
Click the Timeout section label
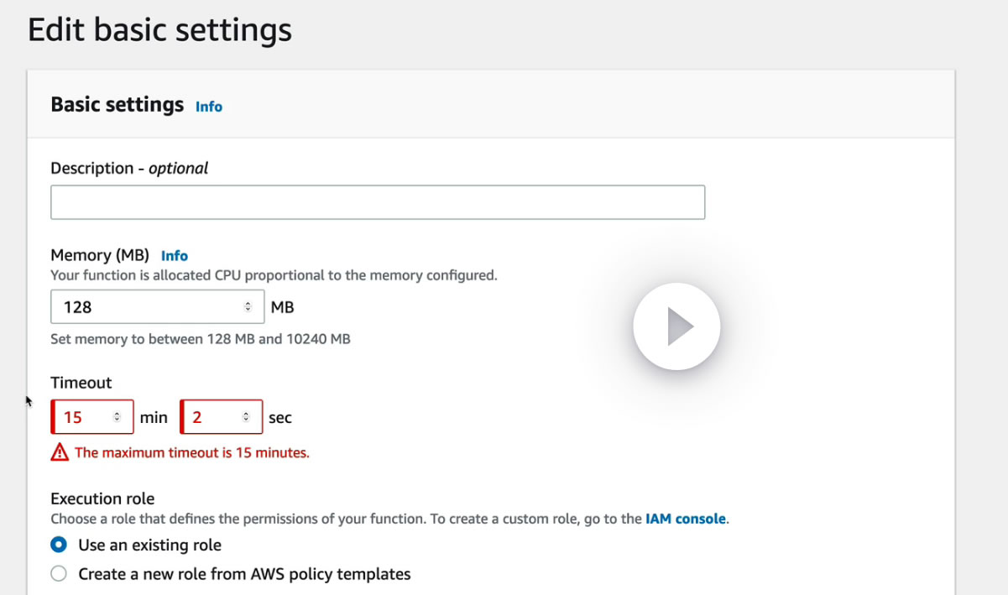coord(81,383)
